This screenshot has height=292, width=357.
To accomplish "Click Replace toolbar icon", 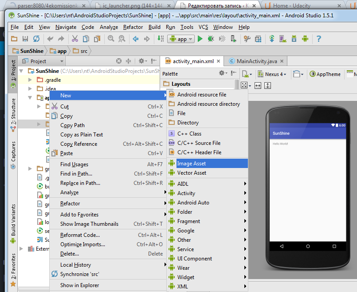I will coord(122,39).
